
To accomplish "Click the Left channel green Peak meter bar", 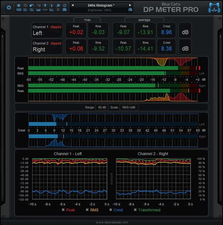I will point(103,68).
